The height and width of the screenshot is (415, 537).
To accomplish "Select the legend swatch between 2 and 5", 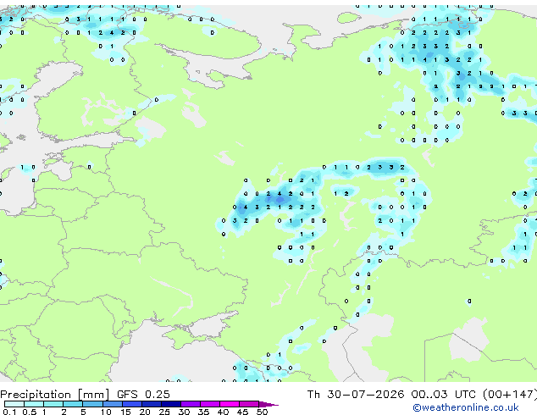I will click(73, 404).
